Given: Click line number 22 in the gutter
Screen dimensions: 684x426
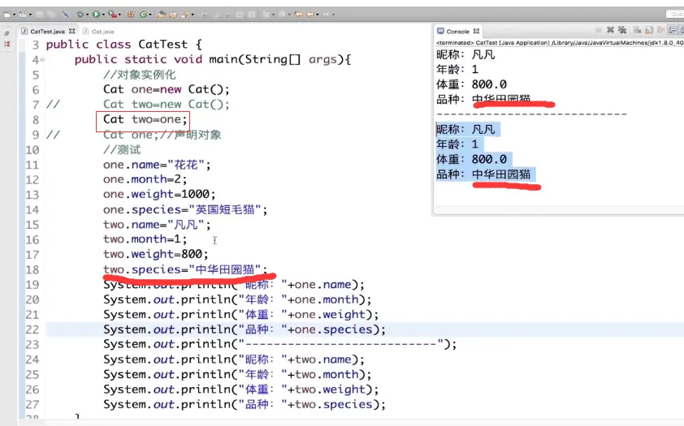Looking at the screenshot, I should [x=32, y=329].
